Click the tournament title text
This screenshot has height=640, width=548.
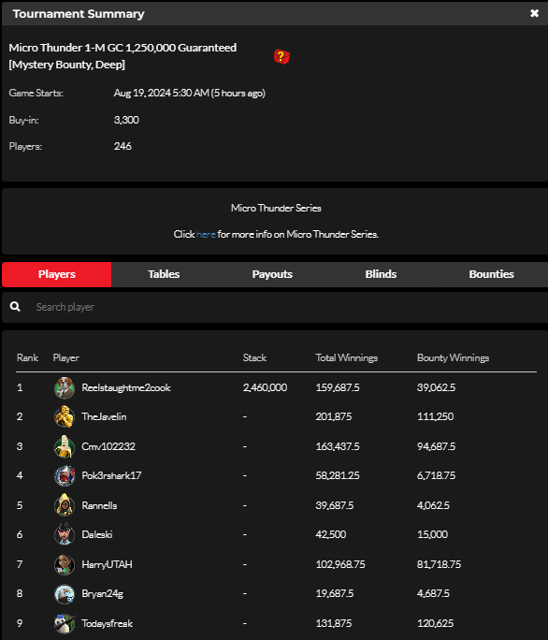point(123,56)
